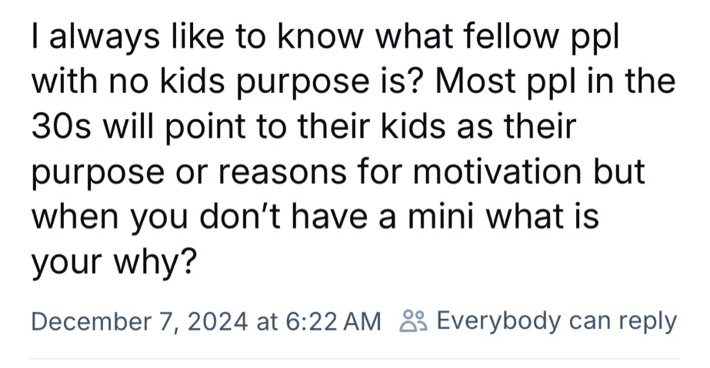Open the Everybody can reply setting
Viewport: 710px width, 368px height.
coord(555,321)
